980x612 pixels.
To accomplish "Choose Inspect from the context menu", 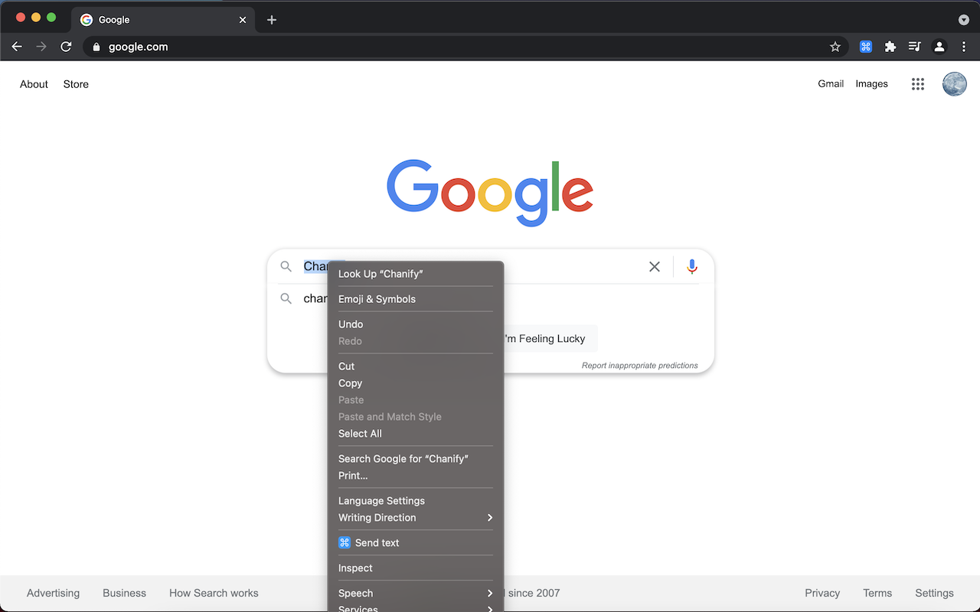I will (x=354, y=568).
